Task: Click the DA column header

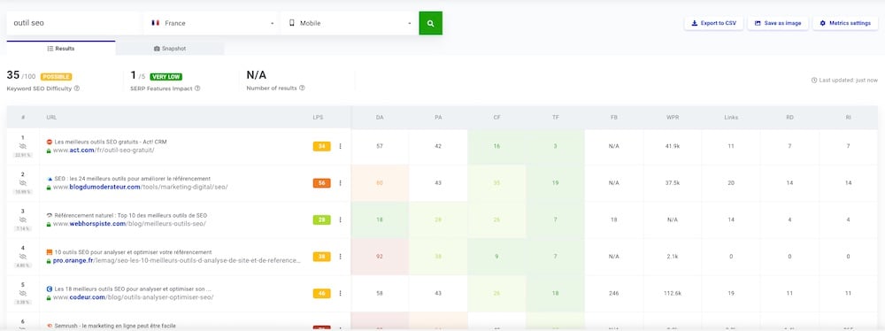Action: (380, 118)
